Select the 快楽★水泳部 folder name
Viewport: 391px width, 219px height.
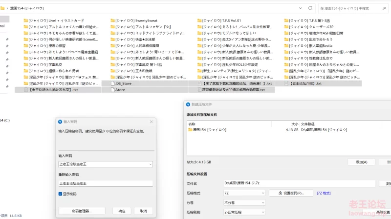click(x=135, y=40)
